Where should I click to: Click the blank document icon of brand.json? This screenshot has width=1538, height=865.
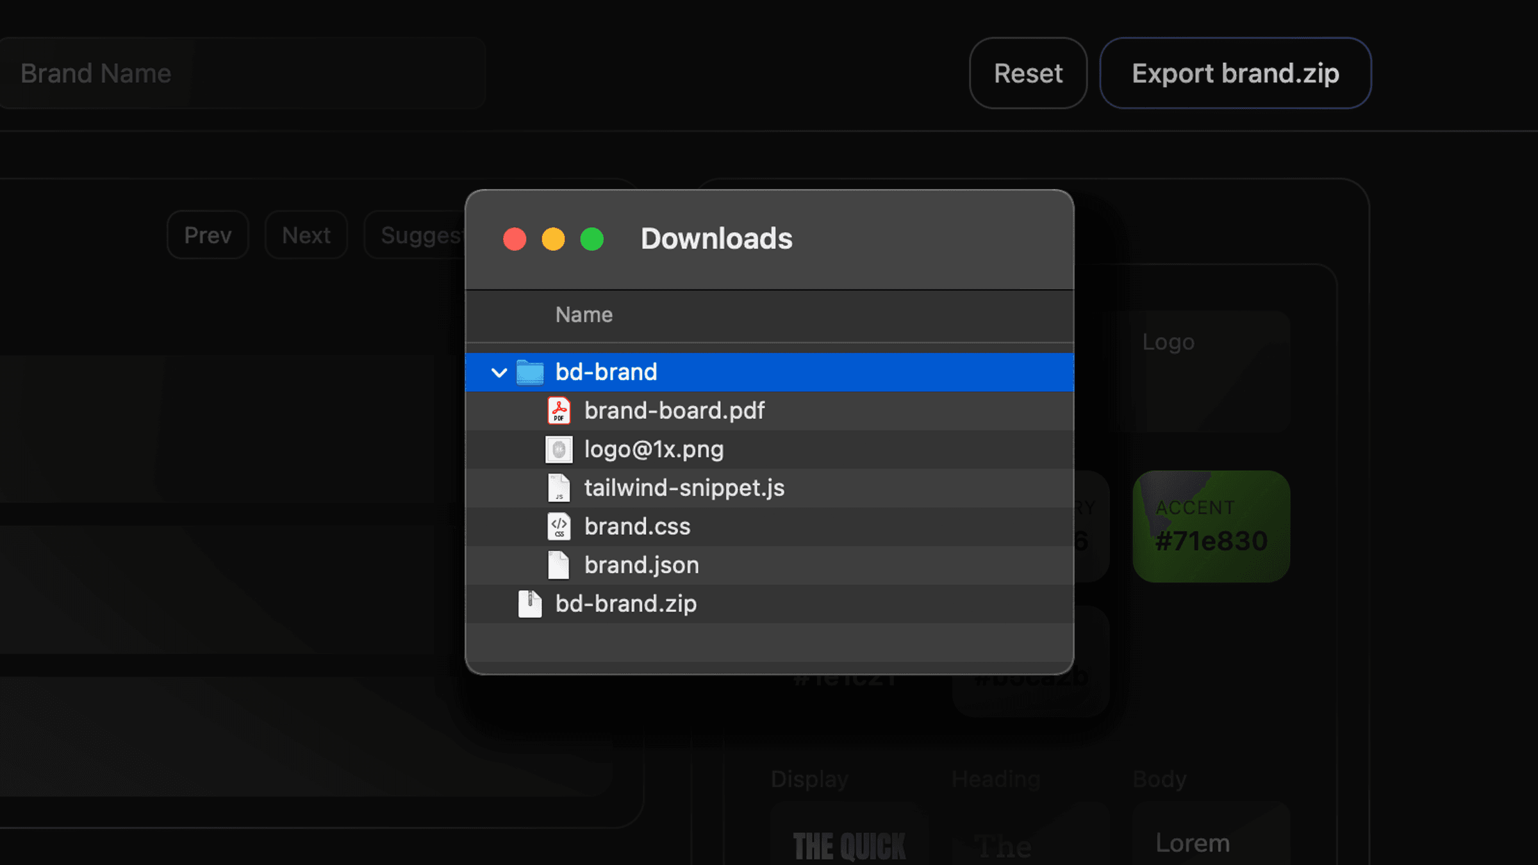(x=559, y=565)
